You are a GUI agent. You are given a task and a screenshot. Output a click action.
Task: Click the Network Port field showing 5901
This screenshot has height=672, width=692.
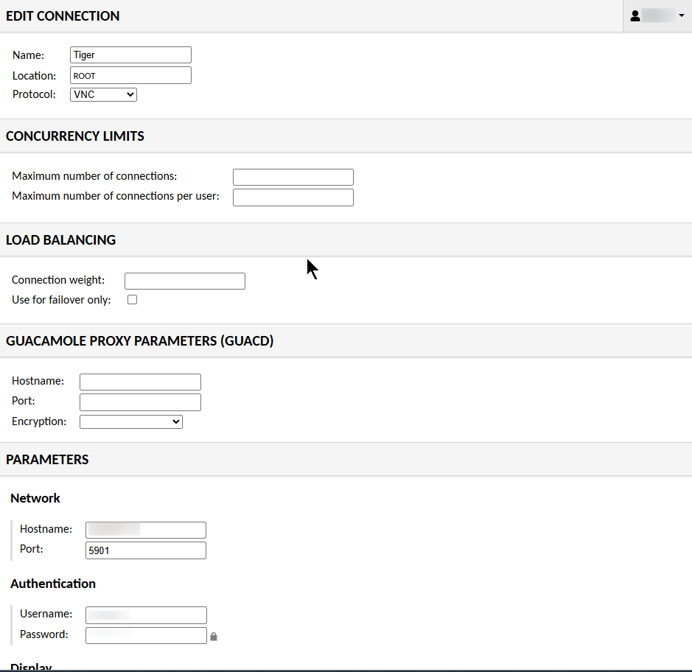tap(146, 550)
